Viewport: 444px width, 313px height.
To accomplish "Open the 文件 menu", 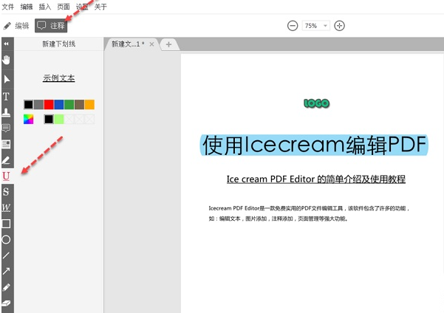I will [x=7, y=7].
